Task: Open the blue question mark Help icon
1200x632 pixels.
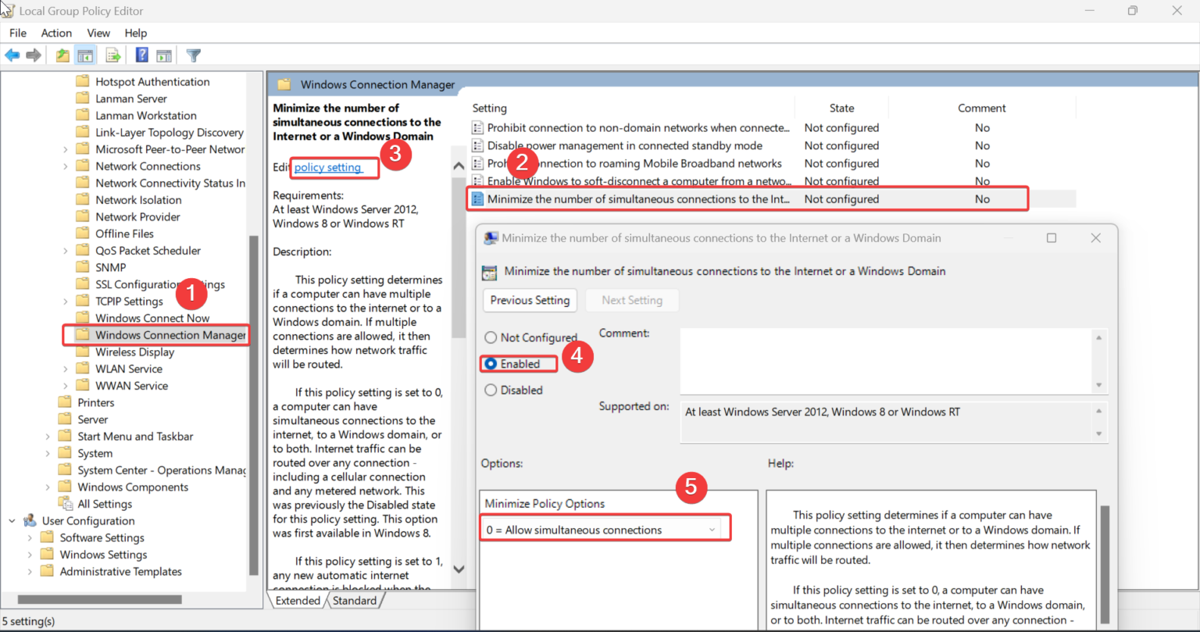Action: point(142,55)
